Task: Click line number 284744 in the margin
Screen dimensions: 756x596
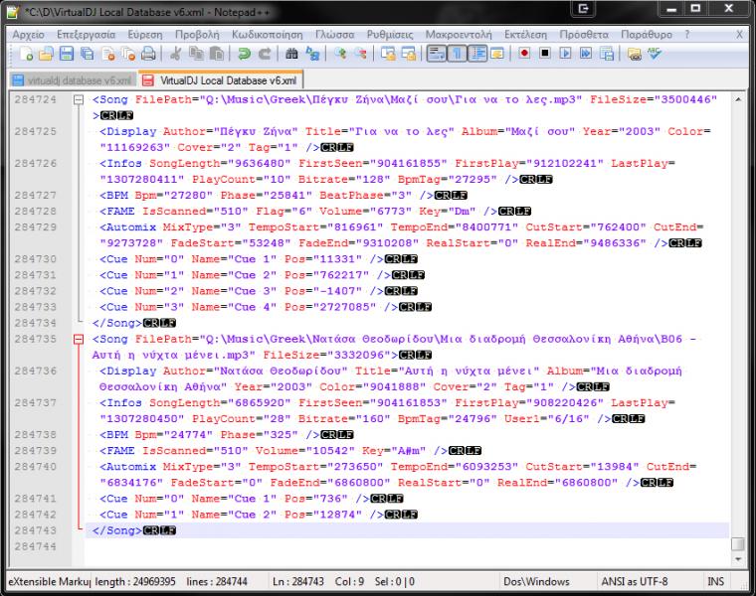Action: point(35,546)
